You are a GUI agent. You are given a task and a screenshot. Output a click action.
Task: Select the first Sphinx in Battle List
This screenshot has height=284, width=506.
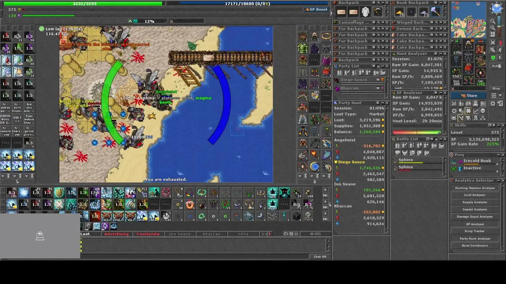pos(418,160)
